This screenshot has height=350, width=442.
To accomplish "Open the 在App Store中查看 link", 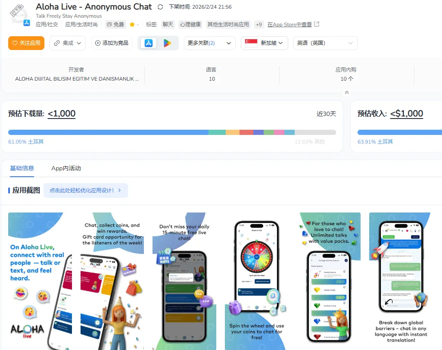I will point(289,25).
